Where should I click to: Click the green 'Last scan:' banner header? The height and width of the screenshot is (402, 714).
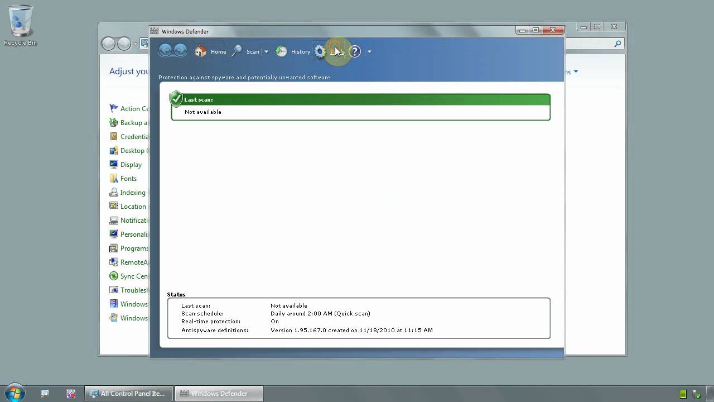coord(360,99)
